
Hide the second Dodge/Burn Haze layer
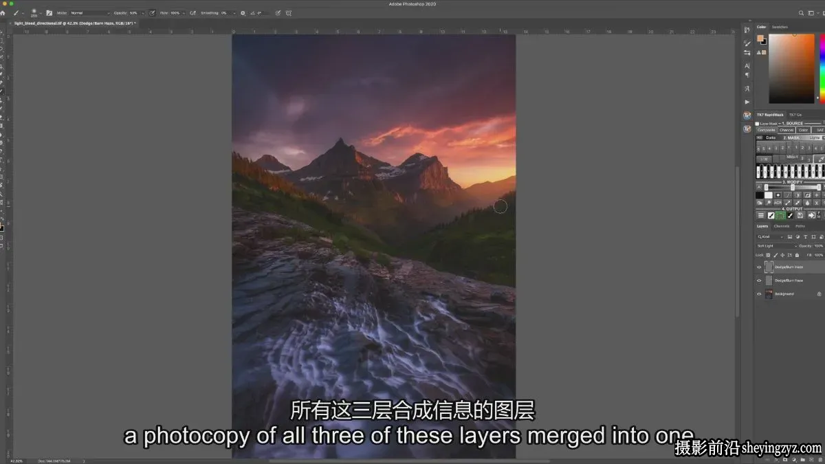tap(759, 280)
